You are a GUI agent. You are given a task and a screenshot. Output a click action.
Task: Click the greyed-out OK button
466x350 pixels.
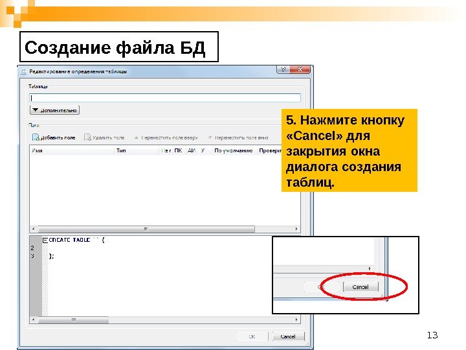coord(252,336)
